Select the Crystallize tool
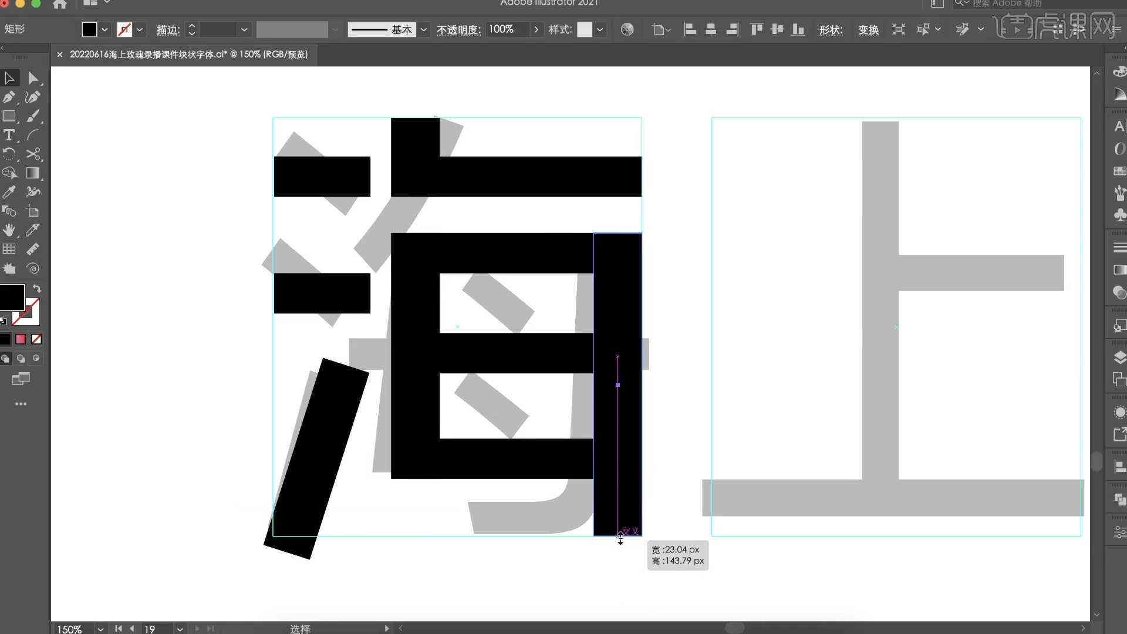Viewport: 1127px width, 634px height. click(9, 268)
